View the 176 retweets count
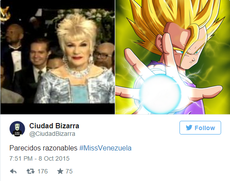230x181 pixels. point(43,171)
